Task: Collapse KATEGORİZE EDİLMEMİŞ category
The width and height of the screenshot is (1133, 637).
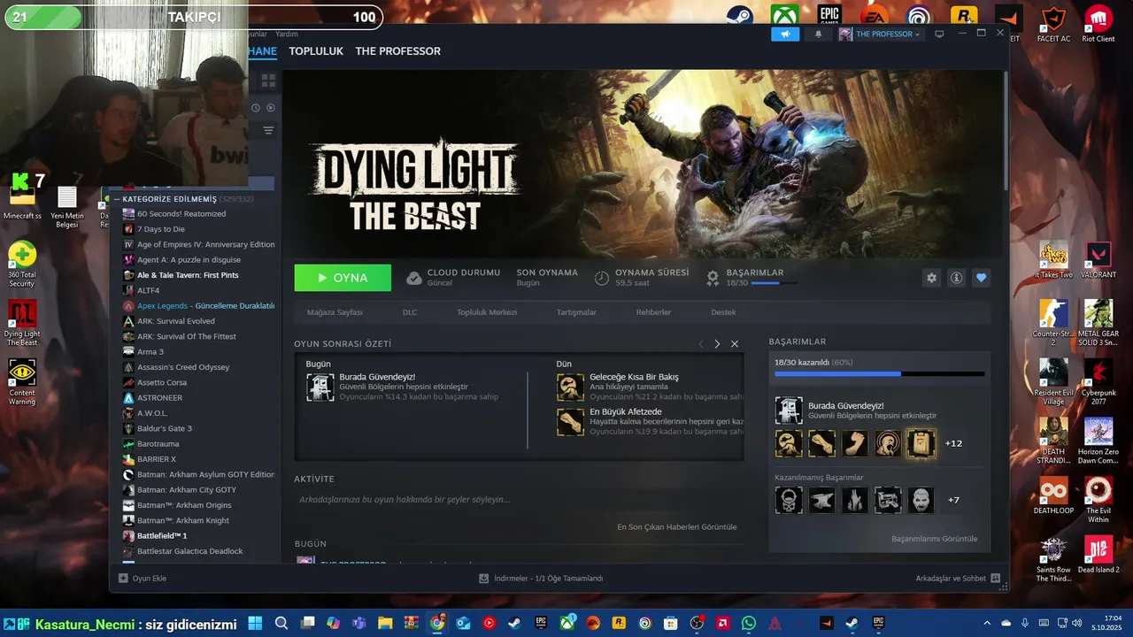Action: coord(116,199)
